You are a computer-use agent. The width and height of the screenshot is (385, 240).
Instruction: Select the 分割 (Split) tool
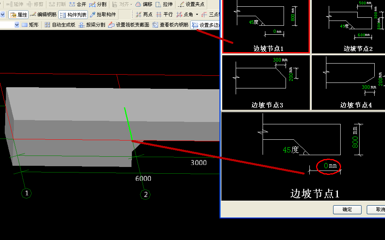(98, 4)
